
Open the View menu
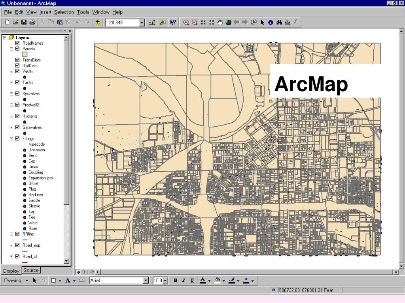(x=31, y=12)
